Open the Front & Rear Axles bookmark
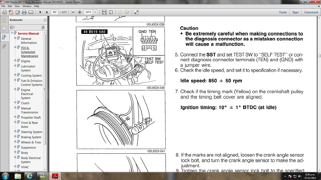The height and width of the screenshot is (180, 321). 29,125
